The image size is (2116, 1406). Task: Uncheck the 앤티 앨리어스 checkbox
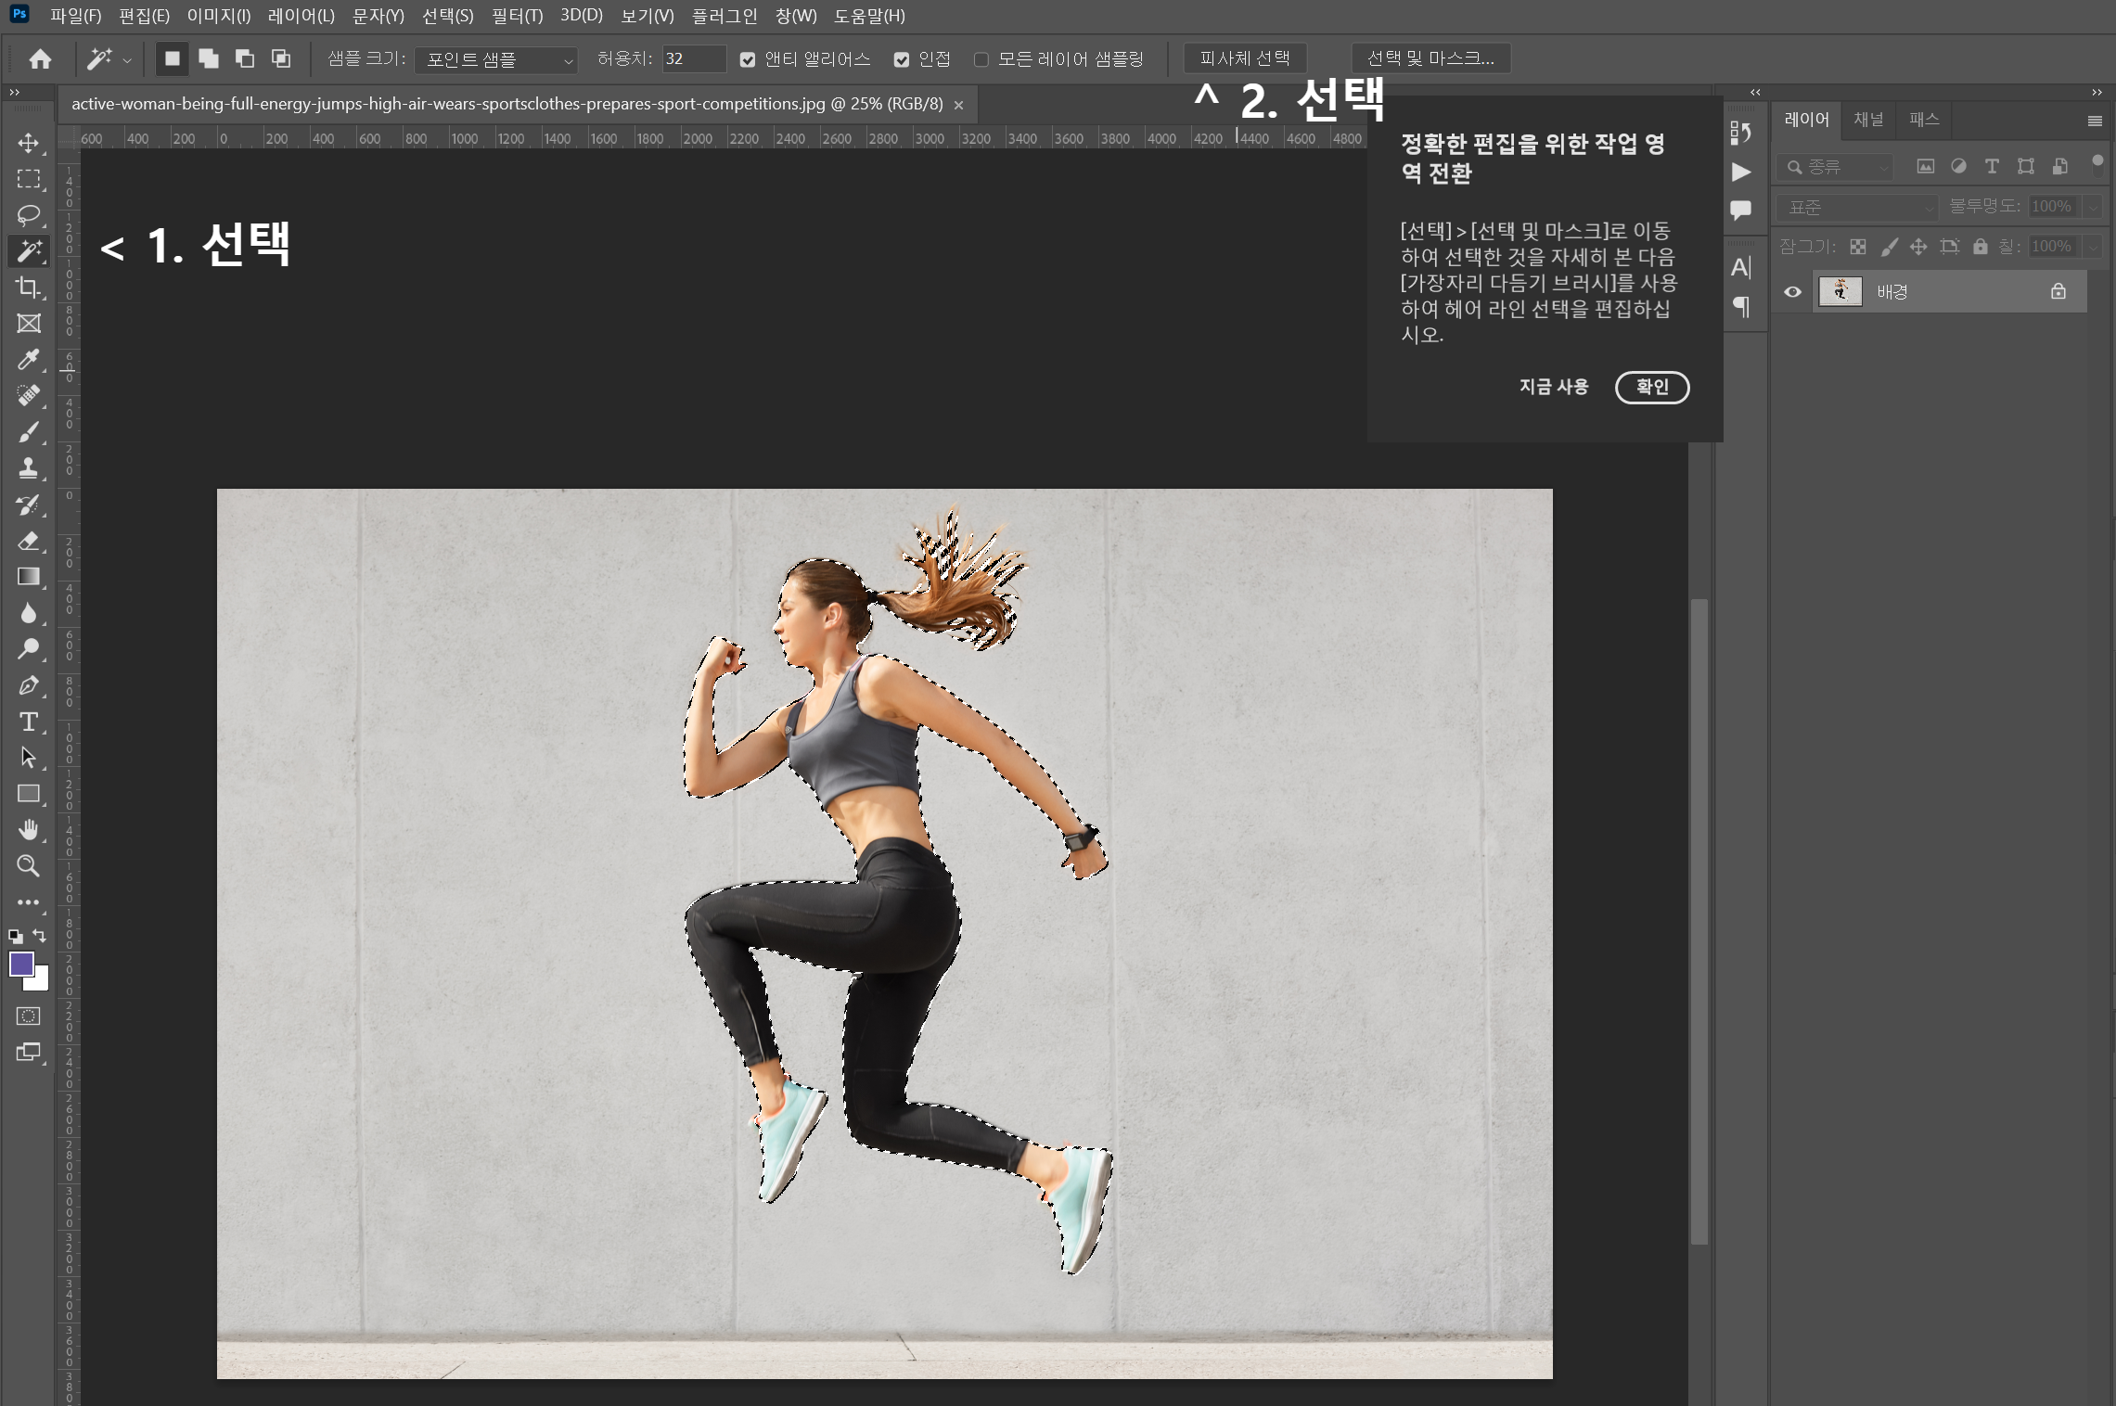(748, 60)
